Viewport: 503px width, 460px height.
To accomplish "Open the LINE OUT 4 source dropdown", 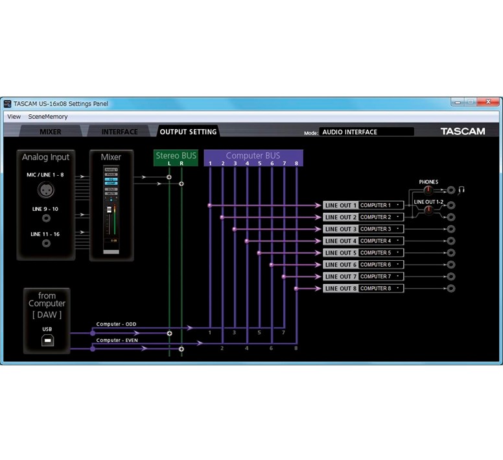I will click(x=381, y=241).
